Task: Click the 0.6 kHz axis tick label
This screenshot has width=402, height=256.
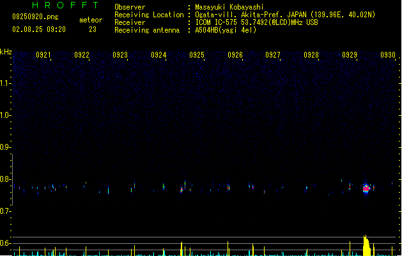Action: (x=5, y=243)
